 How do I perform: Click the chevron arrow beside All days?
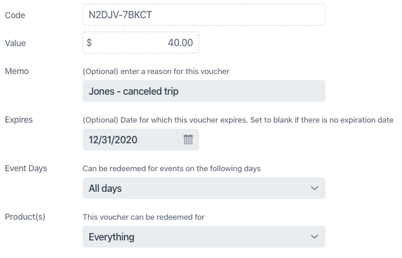(314, 188)
